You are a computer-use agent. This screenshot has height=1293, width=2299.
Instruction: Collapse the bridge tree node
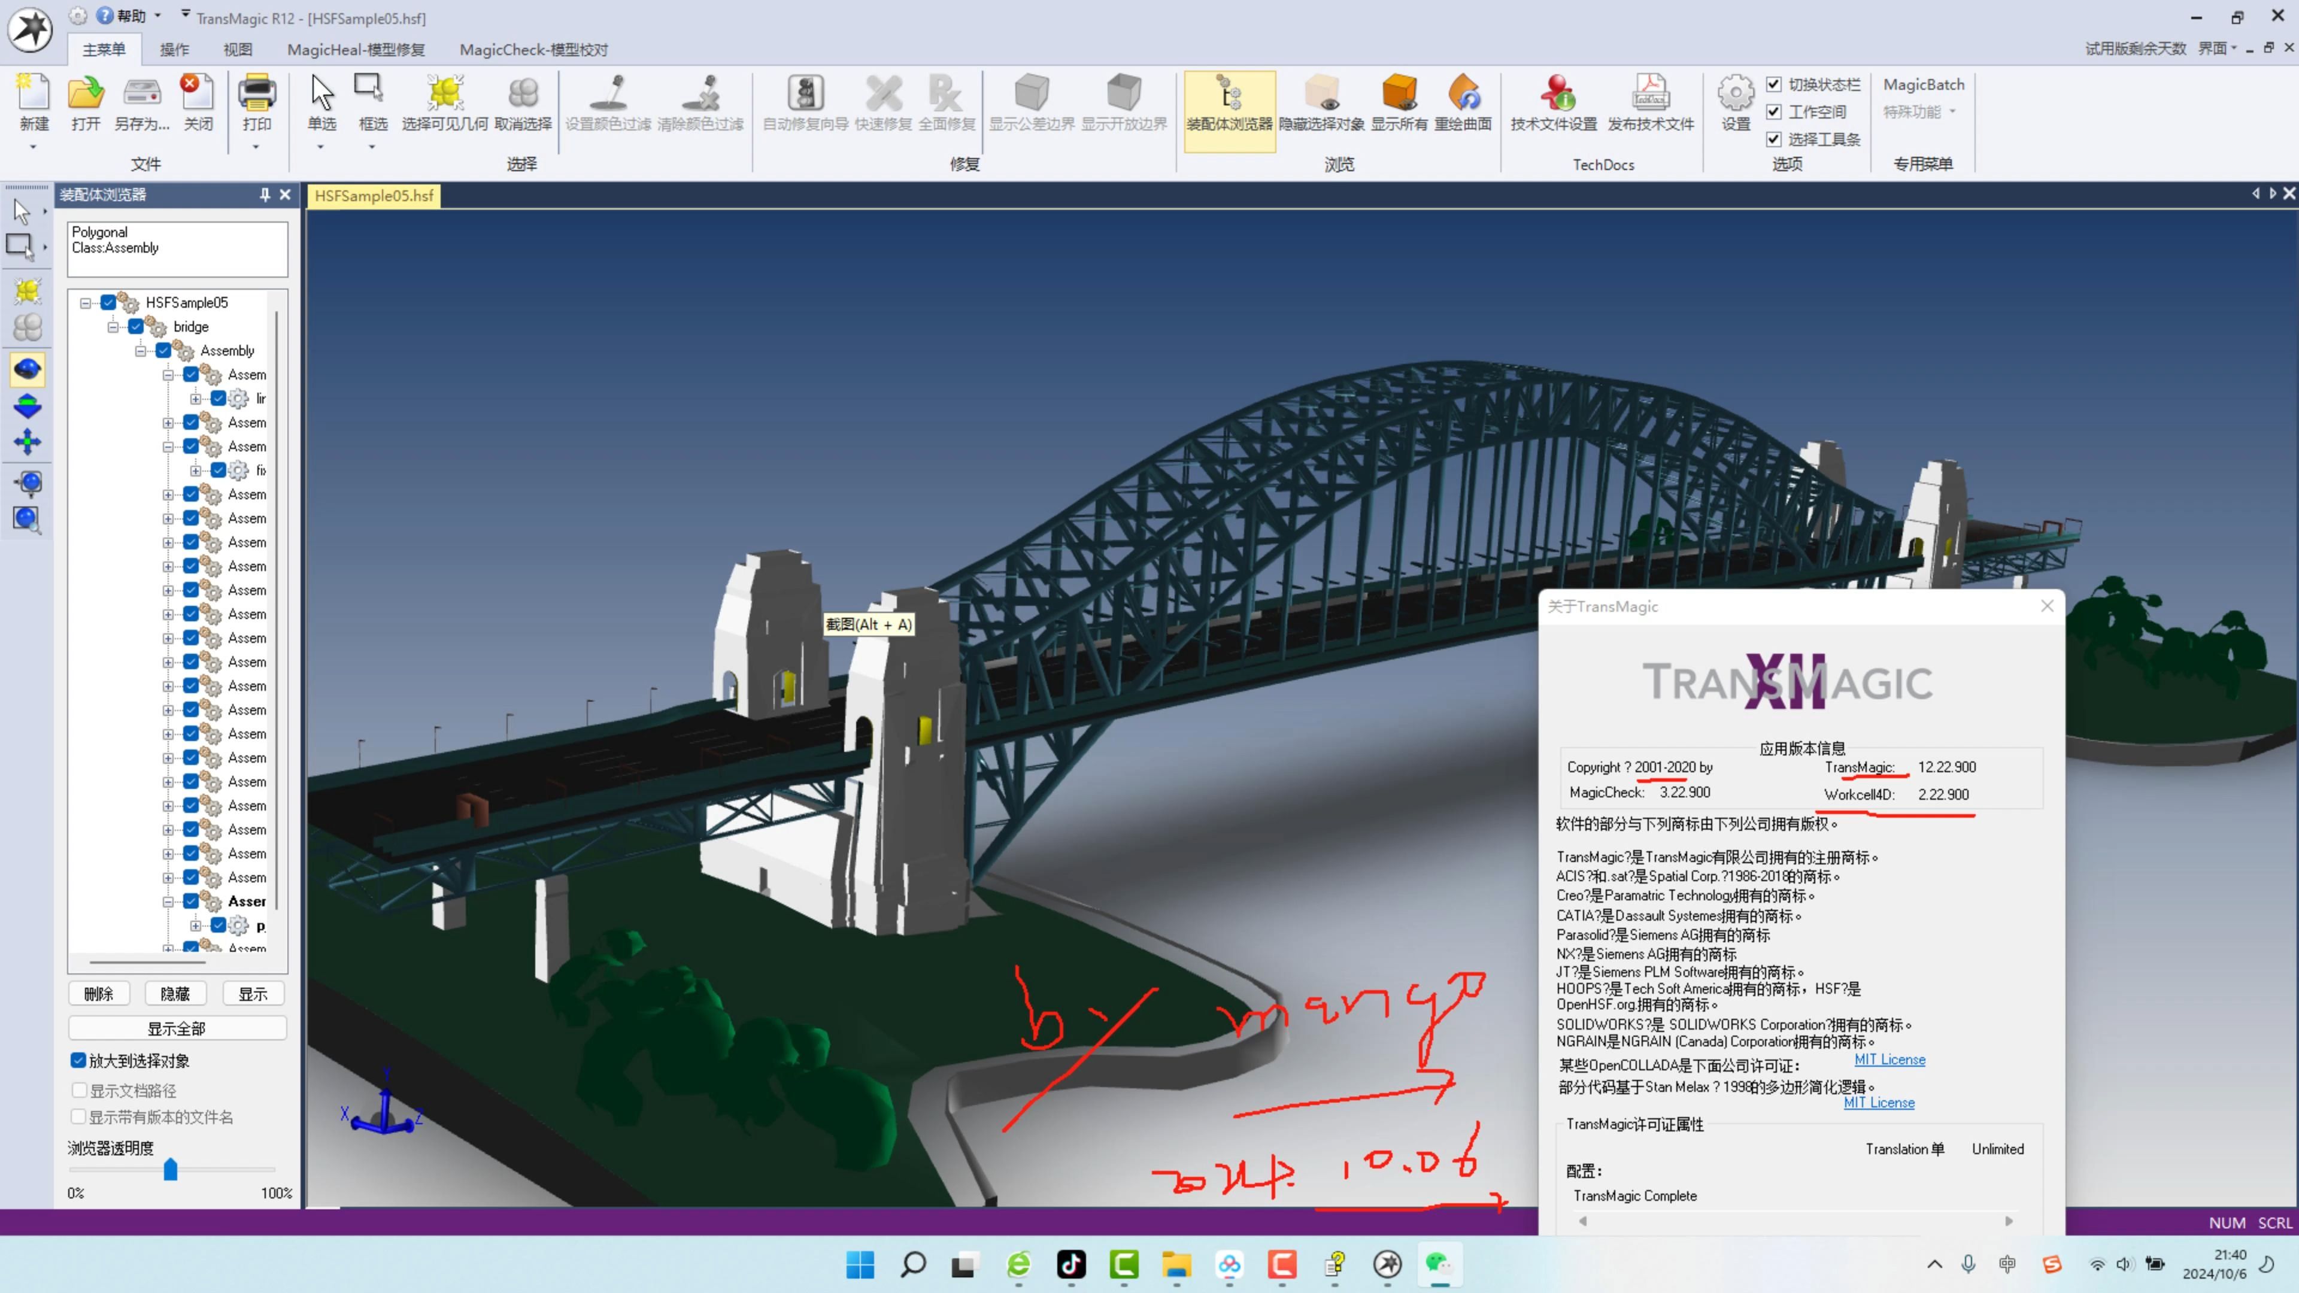tap(113, 327)
